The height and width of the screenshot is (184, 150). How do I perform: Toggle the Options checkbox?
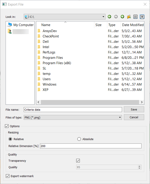point(7,126)
